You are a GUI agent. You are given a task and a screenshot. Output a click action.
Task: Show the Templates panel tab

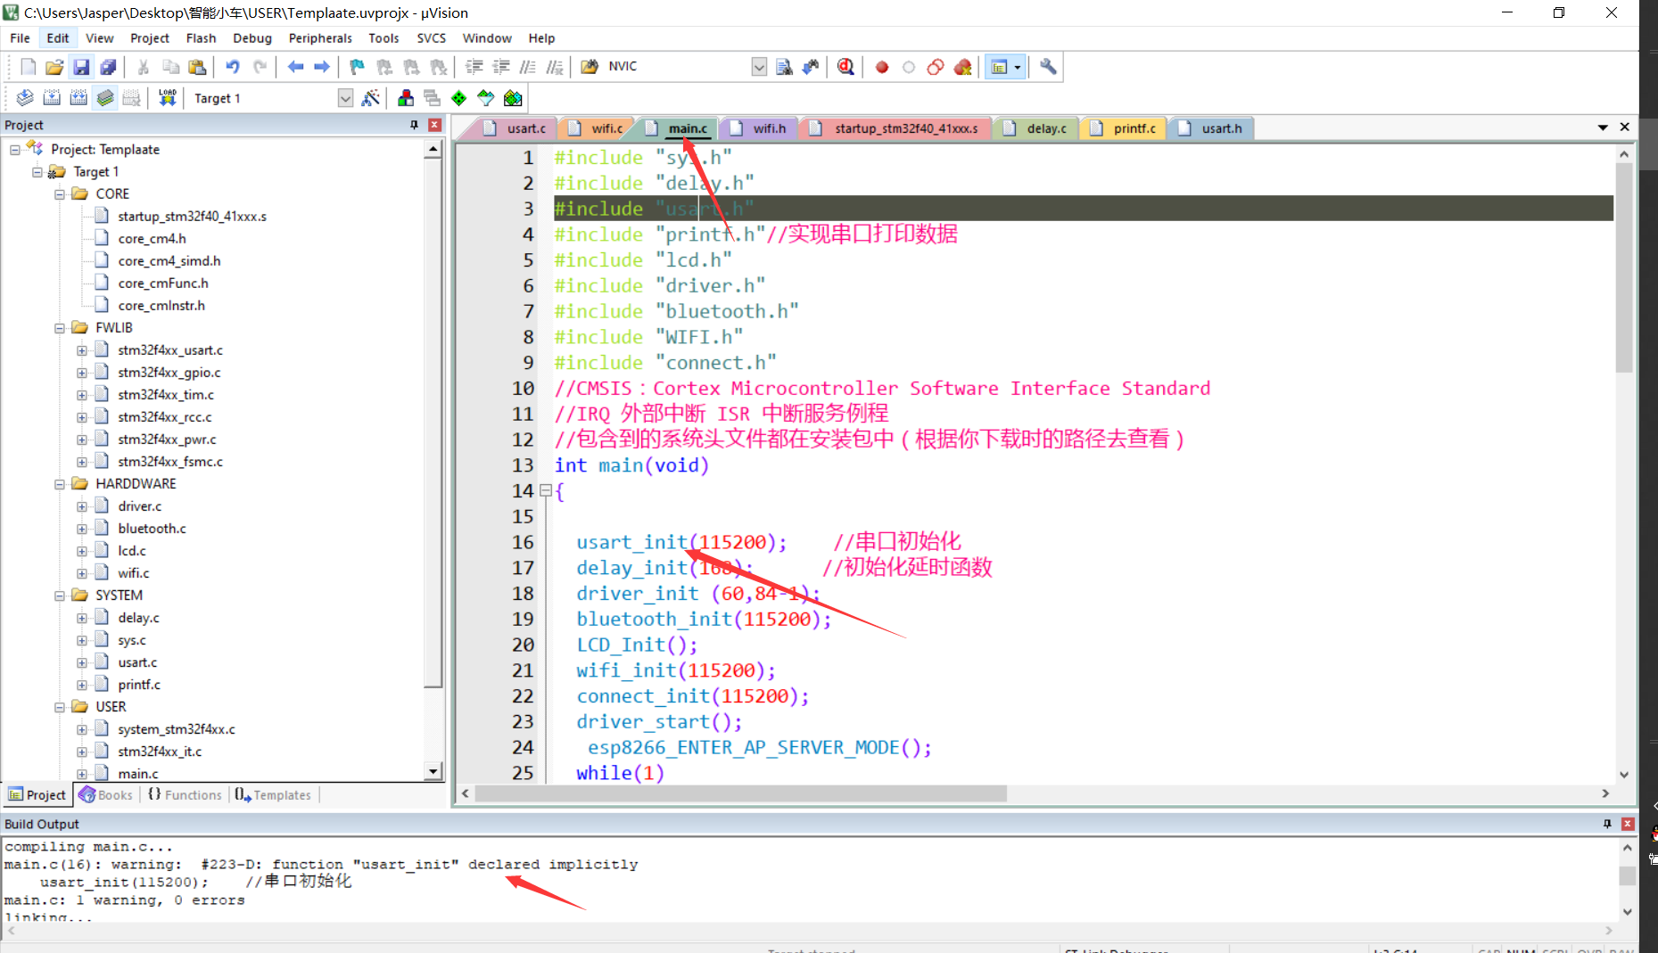(273, 795)
